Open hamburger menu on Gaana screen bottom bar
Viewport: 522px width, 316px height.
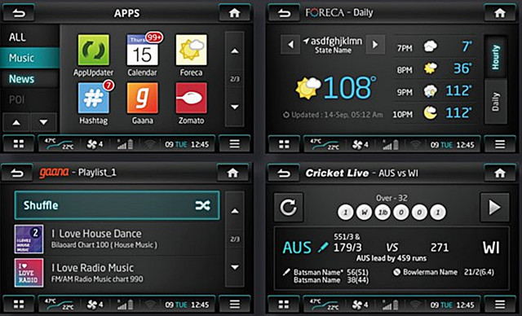(x=234, y=304)
